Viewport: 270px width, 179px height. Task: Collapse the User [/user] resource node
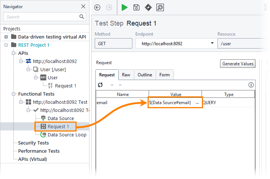tap(28, 69)
